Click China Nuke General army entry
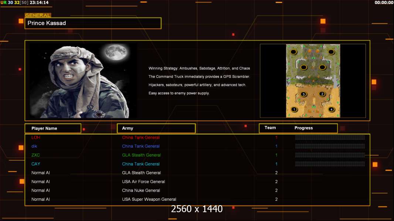This screenshot has width=394, height=221. point(141,190)
